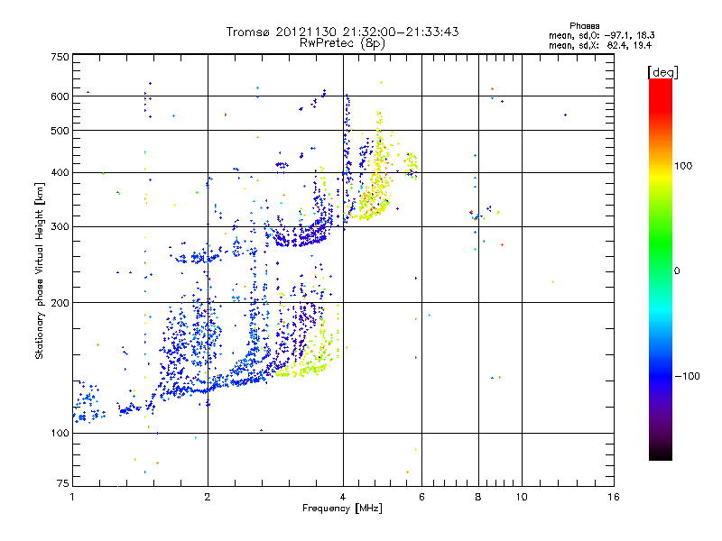Click the isolated purple point near 12 MHz, 550 km
The width and height of the screenshot is (722, 541).
(x=566, y=115)
